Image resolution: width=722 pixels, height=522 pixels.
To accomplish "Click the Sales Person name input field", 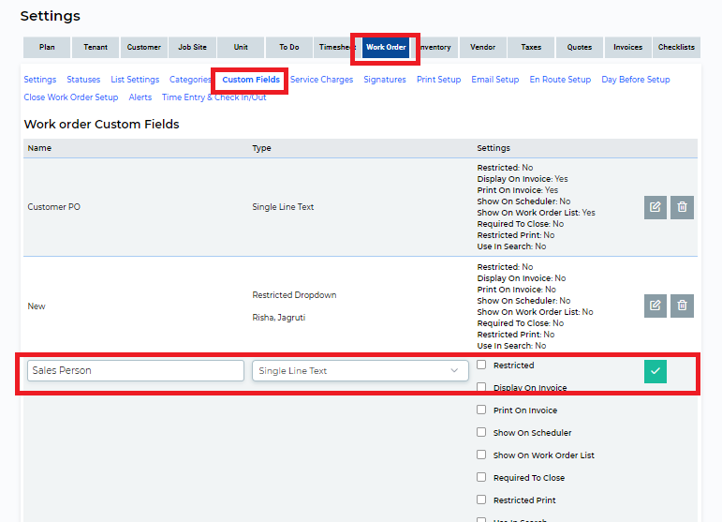I will pyautogui.click(x=136, y=371).
